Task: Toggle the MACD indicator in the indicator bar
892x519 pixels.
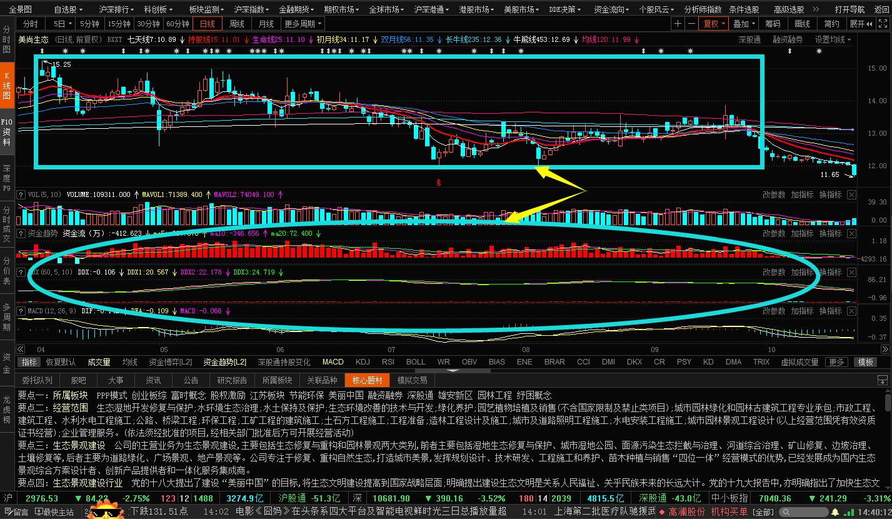Action: [333, 362]
